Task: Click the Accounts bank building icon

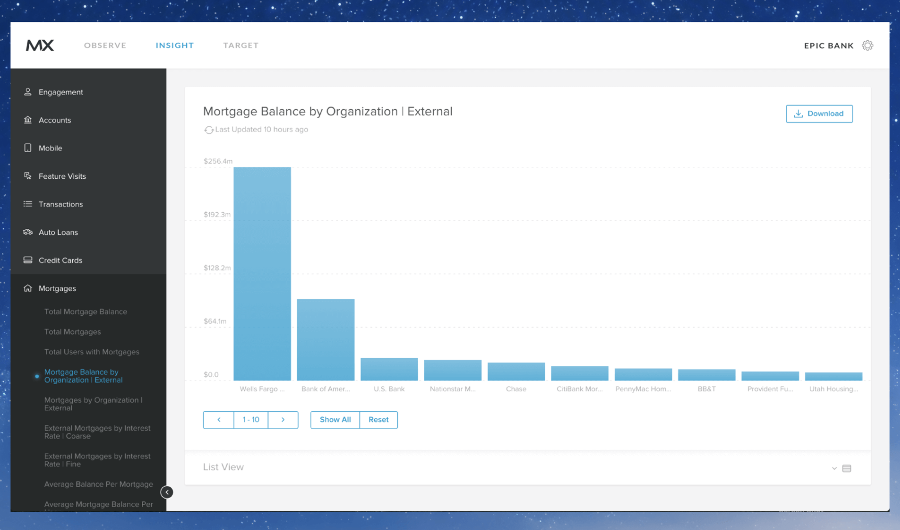Action: click(x=28, y=120)
